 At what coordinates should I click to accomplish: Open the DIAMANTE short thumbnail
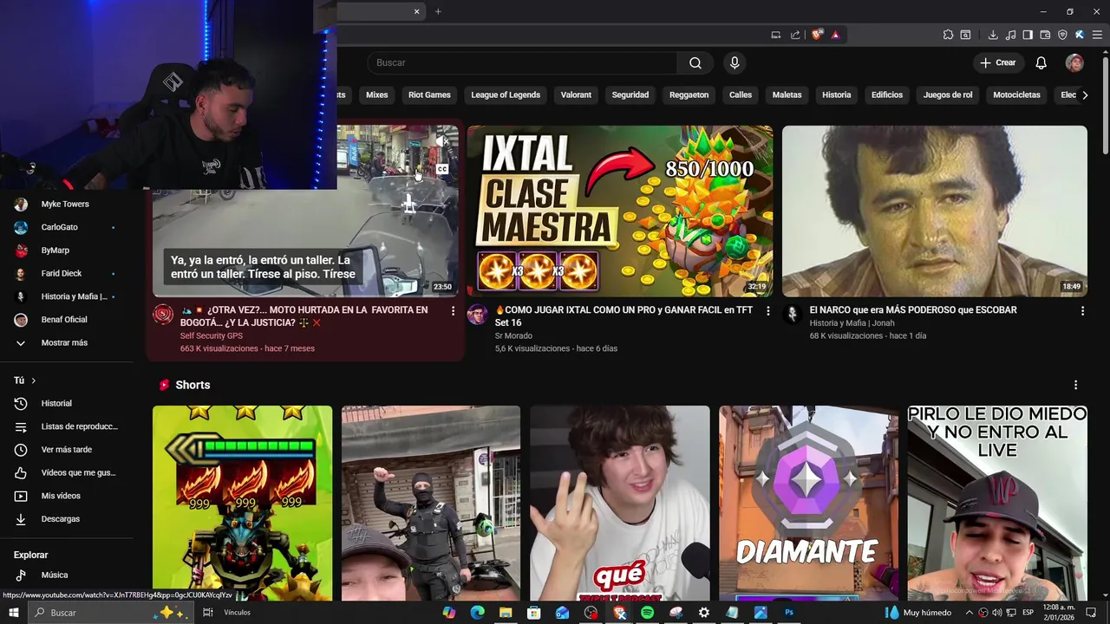pos(809,504)
